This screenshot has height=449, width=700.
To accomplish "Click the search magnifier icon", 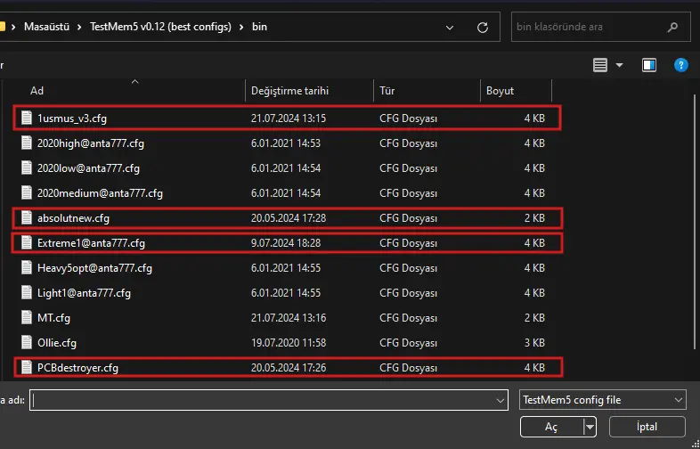I will point(672,28).
